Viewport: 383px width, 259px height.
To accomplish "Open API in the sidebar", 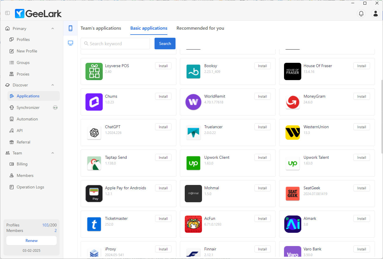I will pyautogui.click(x=34, y=131).
